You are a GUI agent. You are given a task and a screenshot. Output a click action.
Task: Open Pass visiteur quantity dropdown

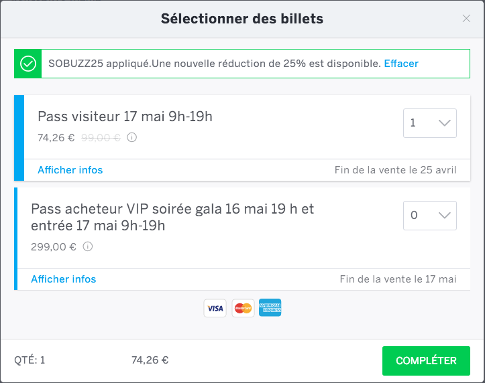click(430, 123)
